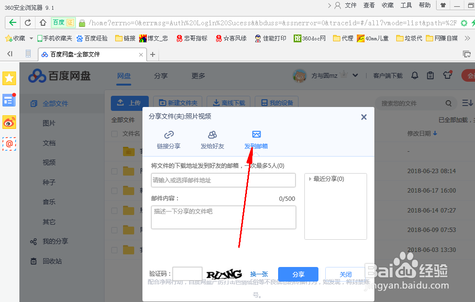Viewport: 475px width, 302px height.
Task: Open the 帮助 browser menu
Action: pos(425,5)
